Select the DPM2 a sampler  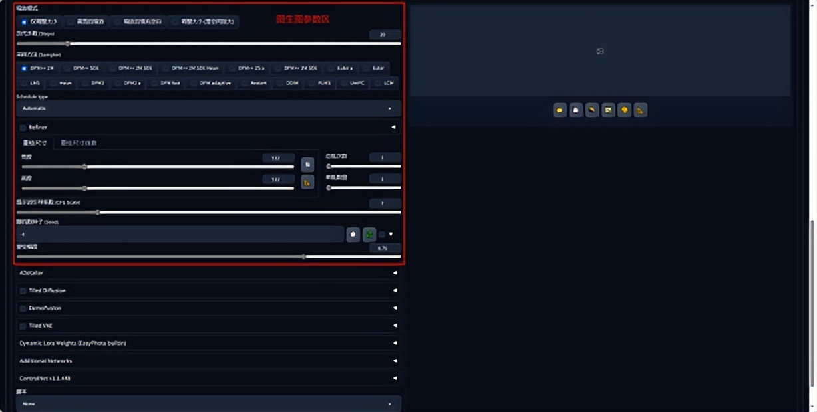[x=128, y=83]
